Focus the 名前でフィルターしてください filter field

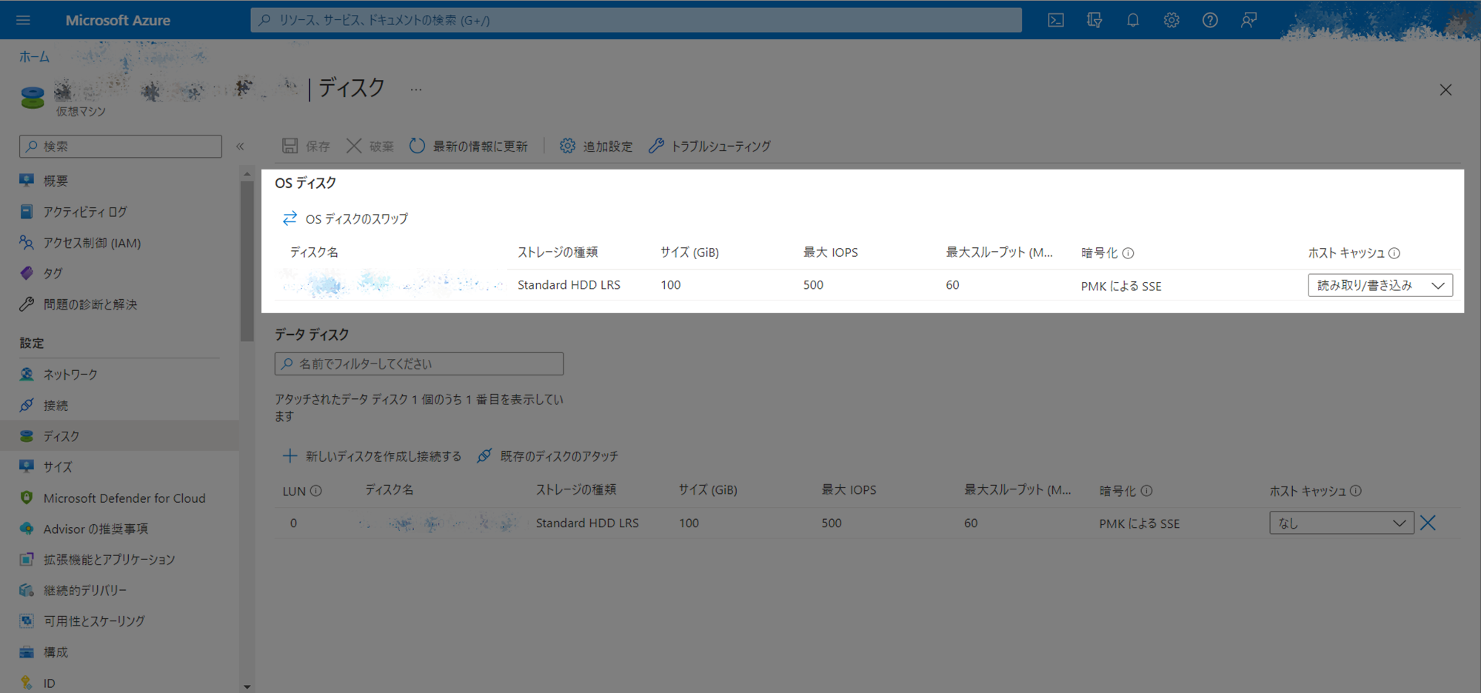coord(419,364)
